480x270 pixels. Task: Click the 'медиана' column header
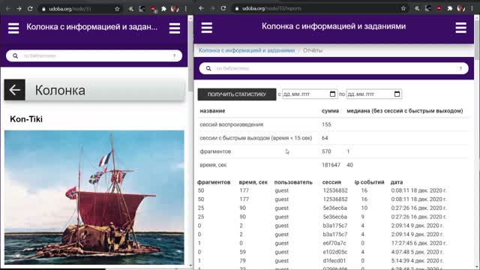pyautogui.click(x=405, y=111)
